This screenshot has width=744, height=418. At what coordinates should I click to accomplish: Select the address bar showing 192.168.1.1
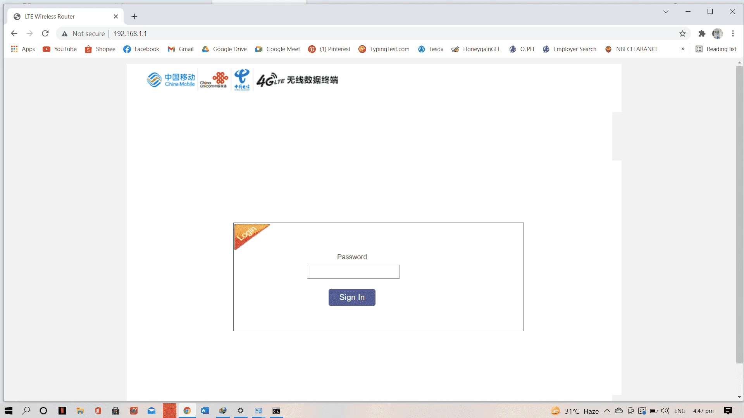130,34
